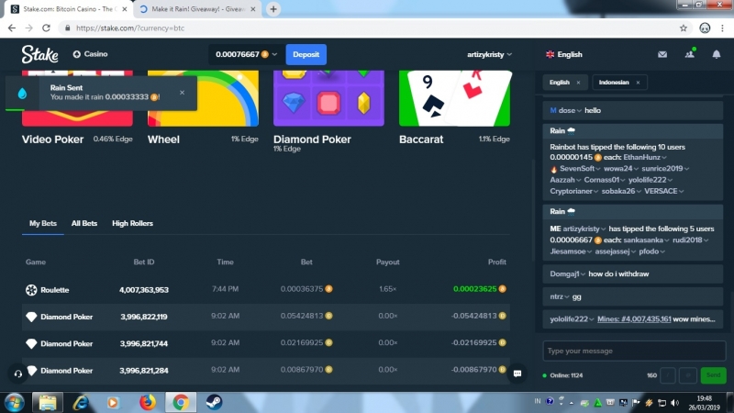734x413 pixels.
Task: Open Baccarat card thumbnail
Action: point(454,98)
